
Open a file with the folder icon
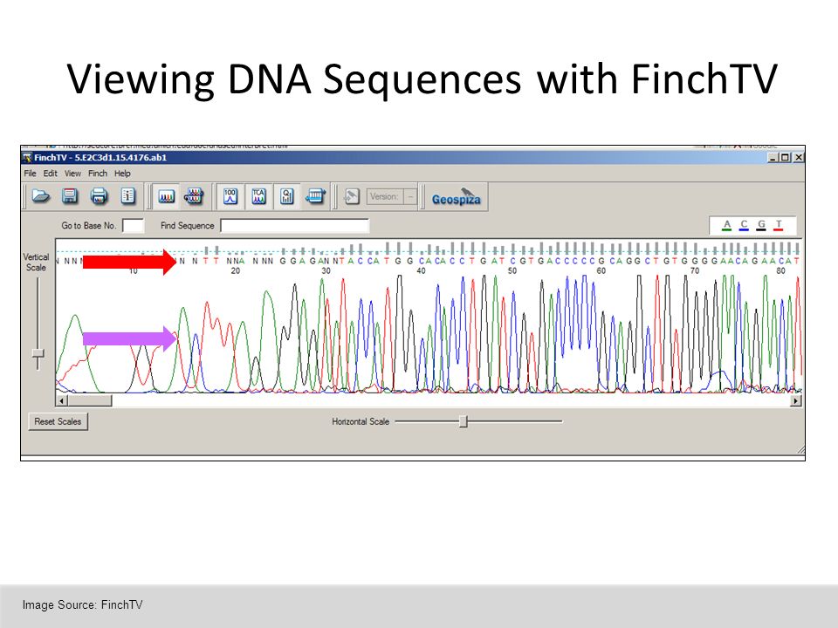pyautogui.click(x=41, y=196)
